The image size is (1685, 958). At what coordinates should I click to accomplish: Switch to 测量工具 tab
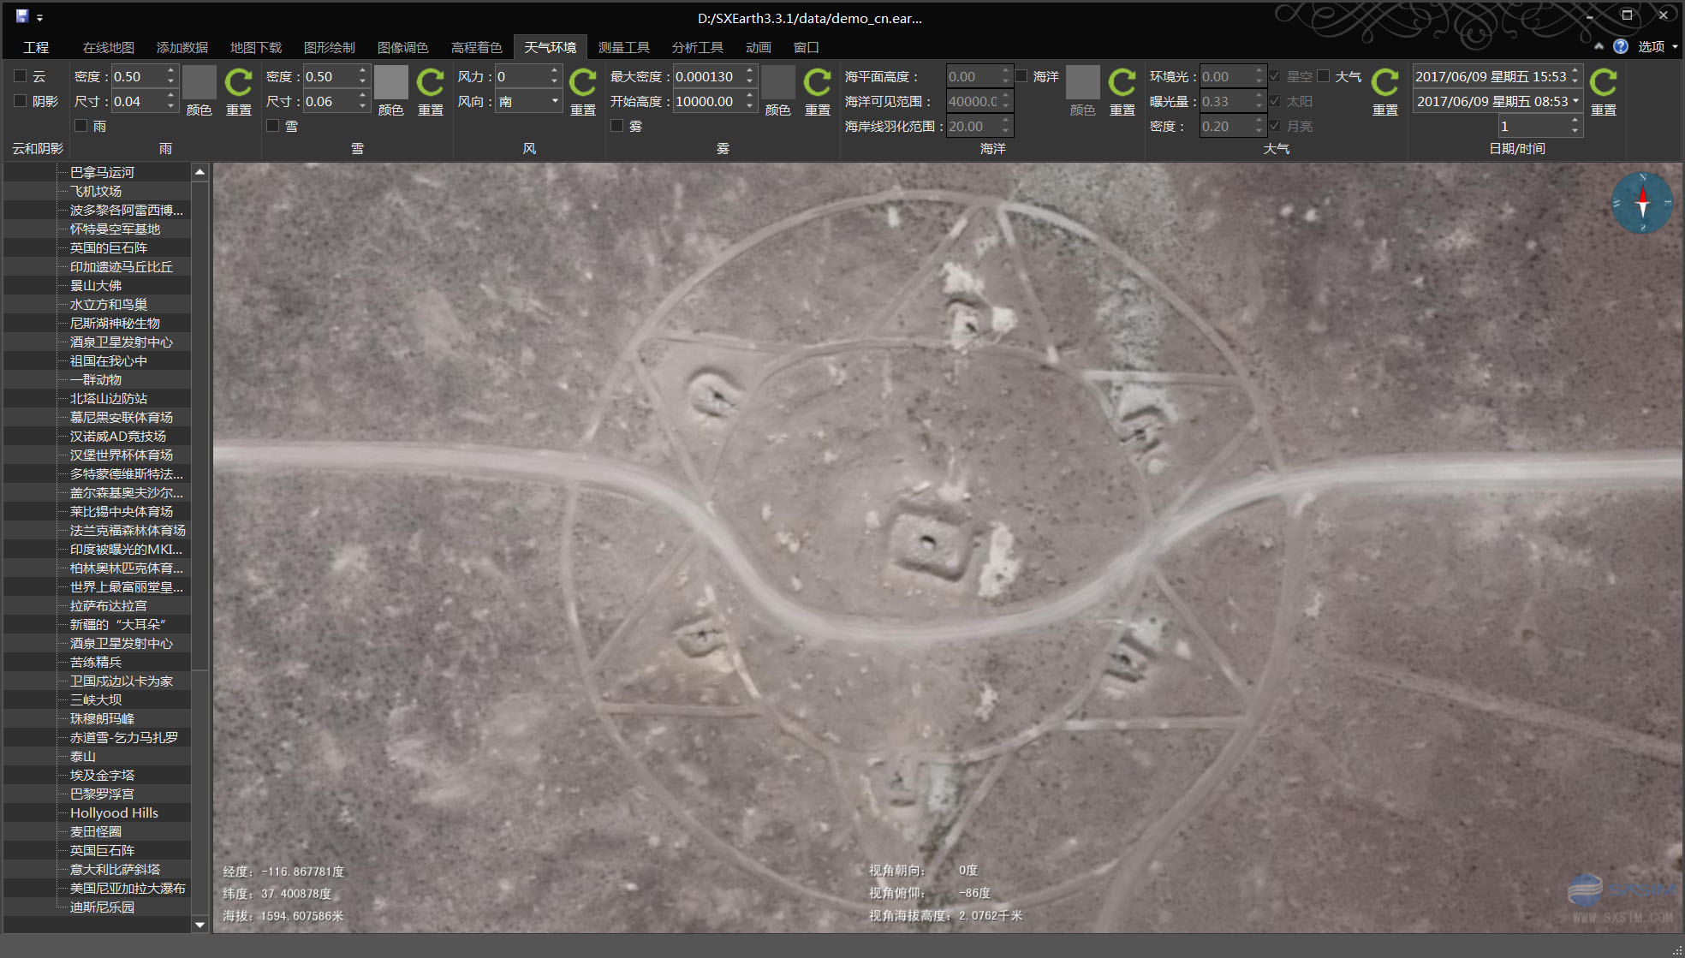pos(624,47)
